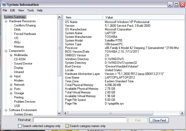This screenshot has height=131, width=186.
Task: Maximize the System Information window
Action: pos(176,4)
